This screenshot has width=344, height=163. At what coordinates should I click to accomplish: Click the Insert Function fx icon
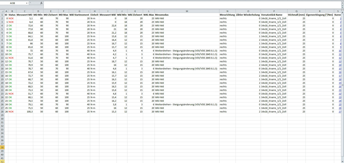pyautogui.click(x=41, y=3)
